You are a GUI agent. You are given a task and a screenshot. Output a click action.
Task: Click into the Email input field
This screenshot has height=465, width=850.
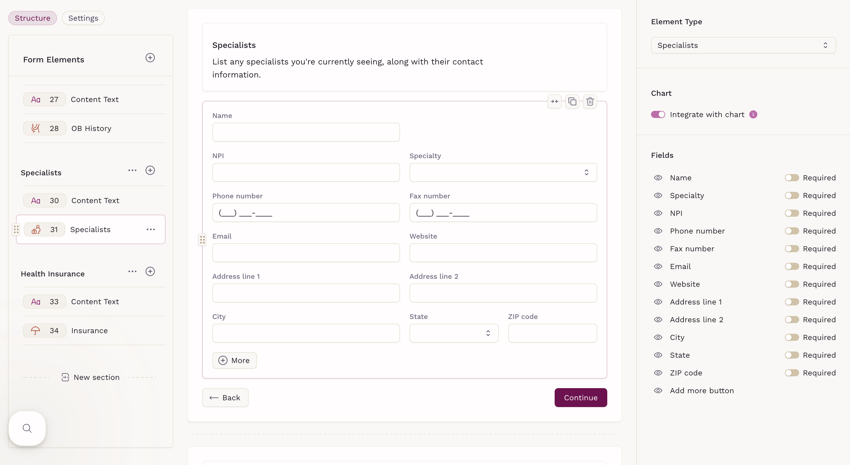(306, 253)
